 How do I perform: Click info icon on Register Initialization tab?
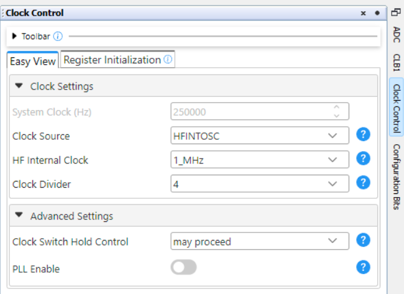[168, 59]
